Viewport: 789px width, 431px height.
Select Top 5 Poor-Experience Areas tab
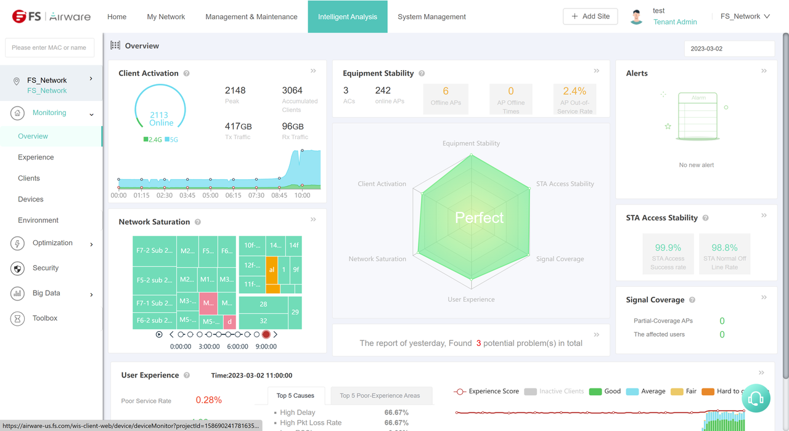pos(380,395)
